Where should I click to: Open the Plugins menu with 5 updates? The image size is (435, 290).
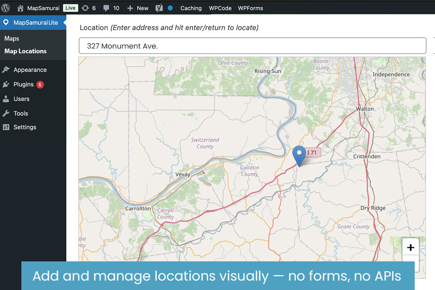[24, 84]
